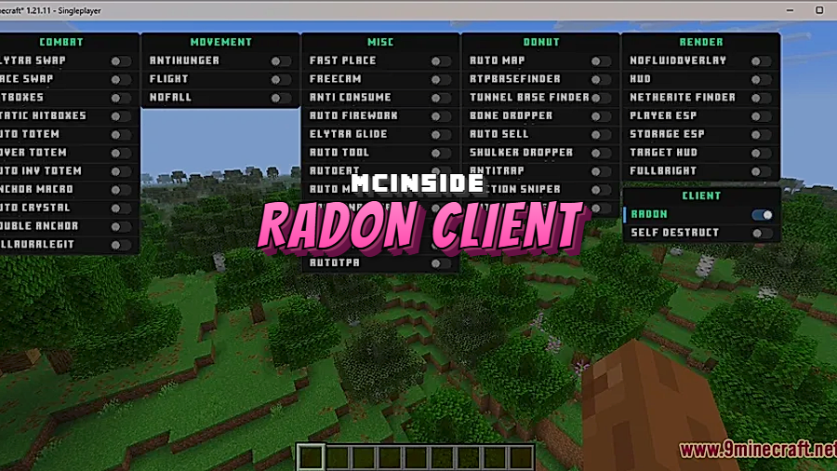
Task: Collapse the Movement category header
Action: pyautogui.click(x=220, y=42)
